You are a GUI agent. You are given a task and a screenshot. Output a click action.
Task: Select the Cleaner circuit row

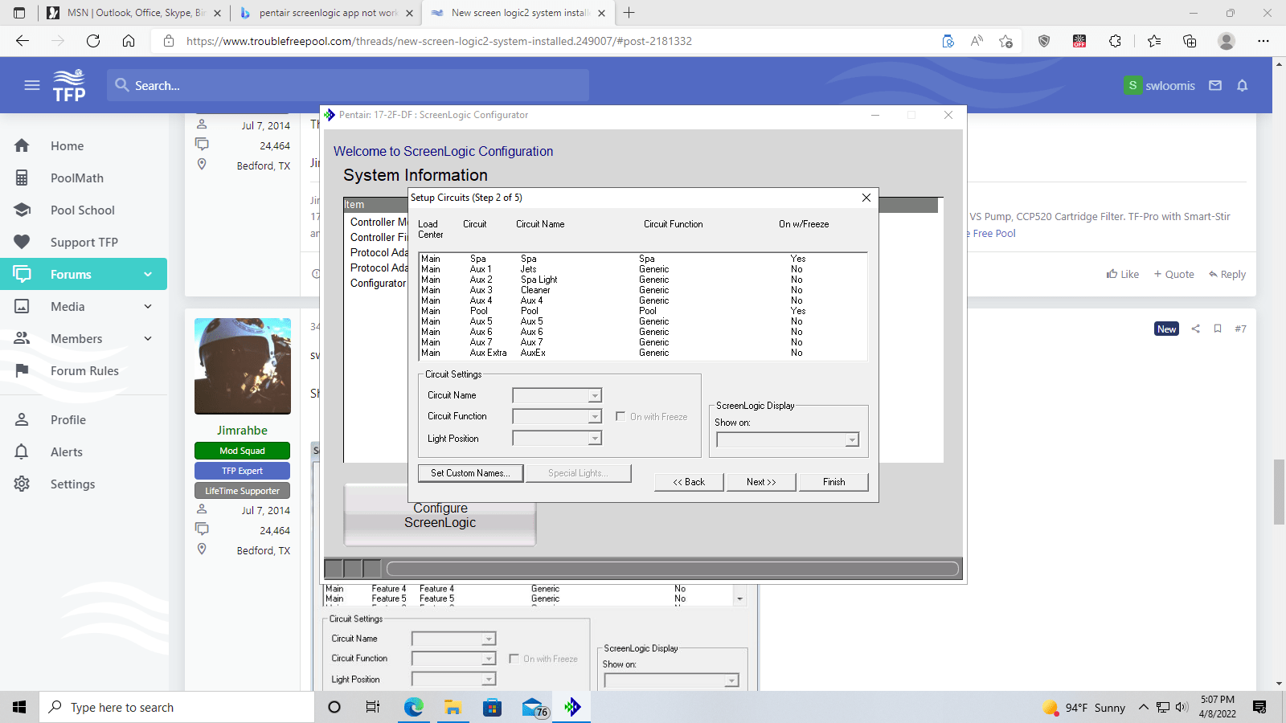click(x=643, y=290)
